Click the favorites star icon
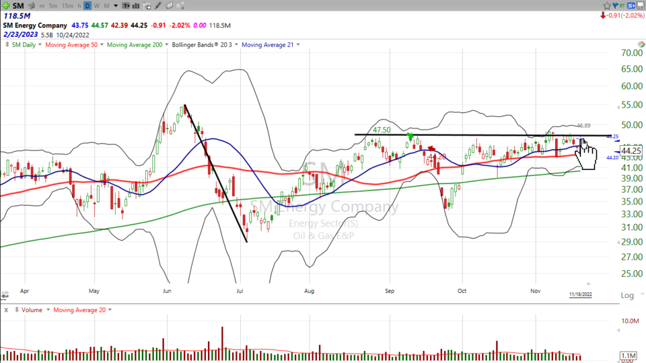 (607, 5)
